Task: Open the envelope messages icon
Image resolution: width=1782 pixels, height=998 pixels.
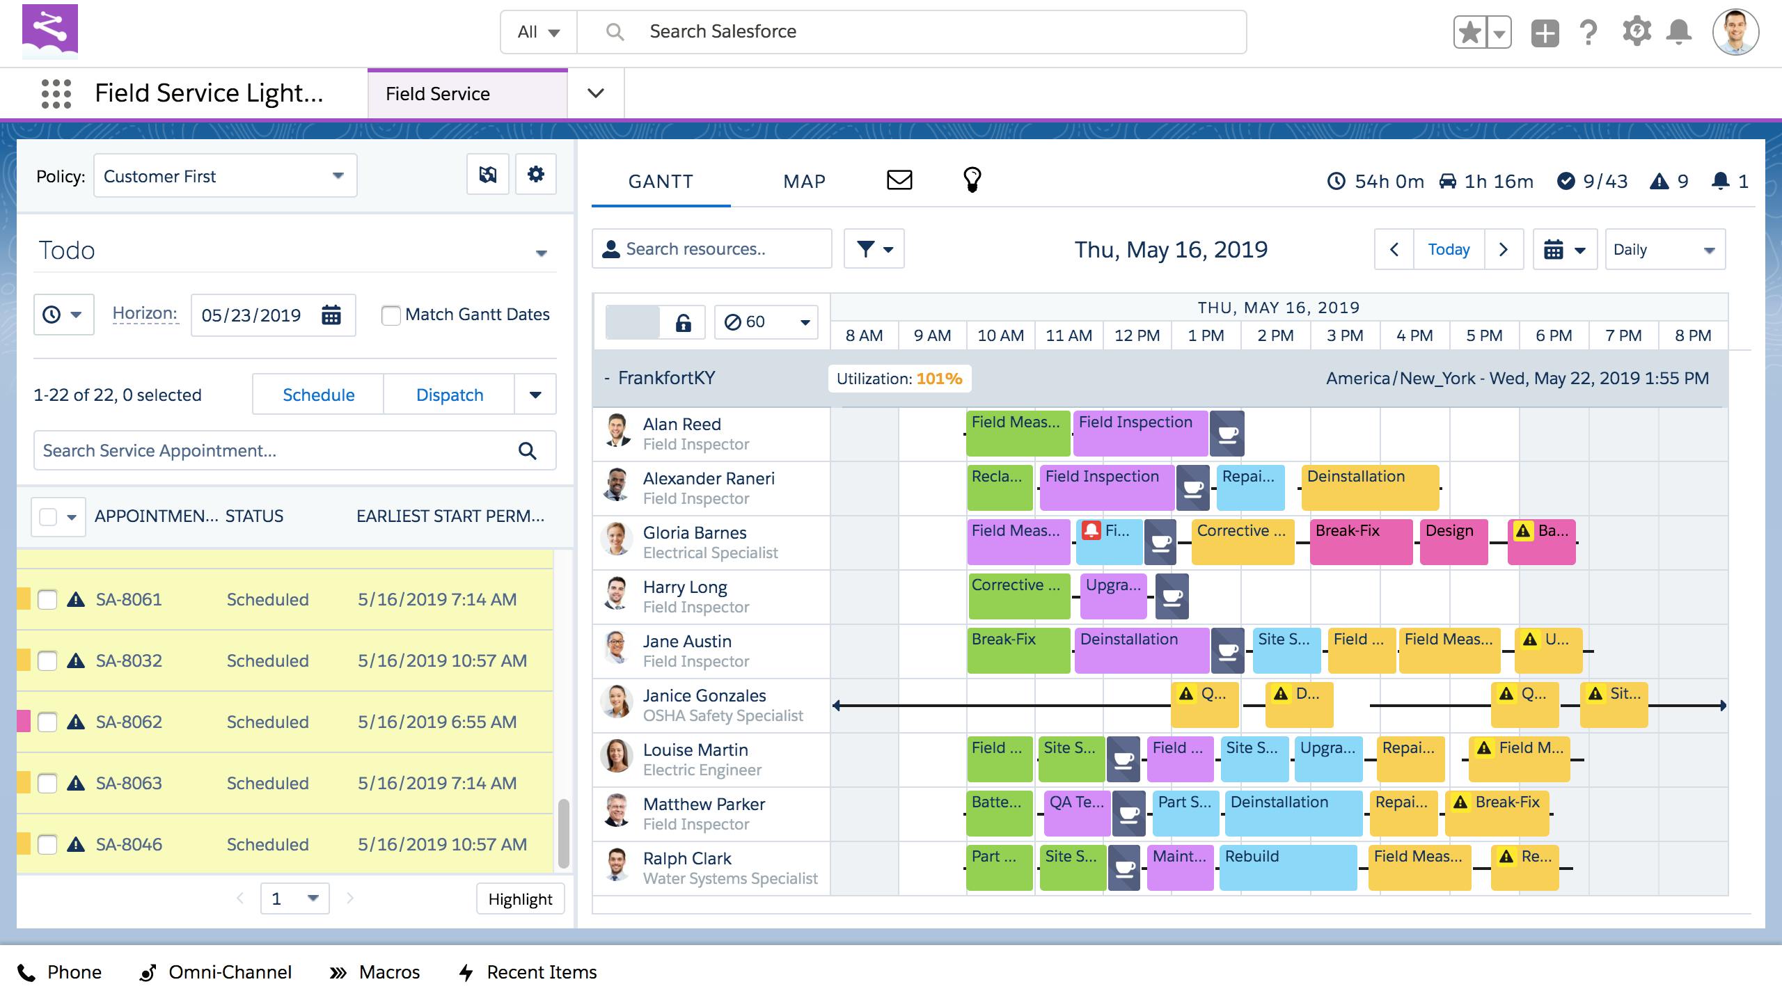Action: pos(899,180)
